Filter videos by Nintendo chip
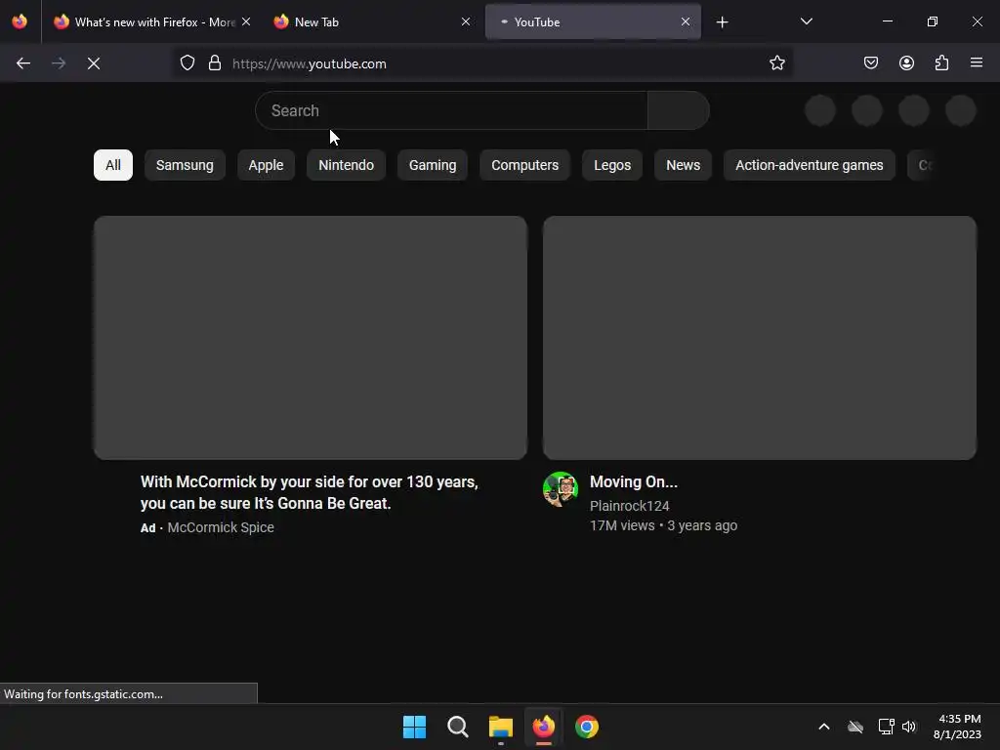This screenshot has width=1000, height=750. click(347, 165)
